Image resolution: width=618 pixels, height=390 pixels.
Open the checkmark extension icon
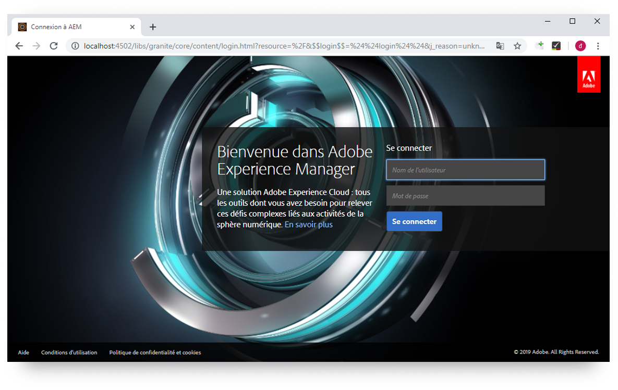tap(556, 46)
